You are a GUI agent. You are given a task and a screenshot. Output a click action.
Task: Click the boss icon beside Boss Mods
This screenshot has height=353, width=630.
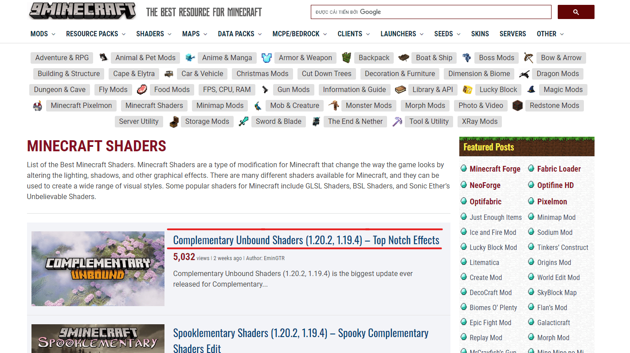click(x=466, y=58)
